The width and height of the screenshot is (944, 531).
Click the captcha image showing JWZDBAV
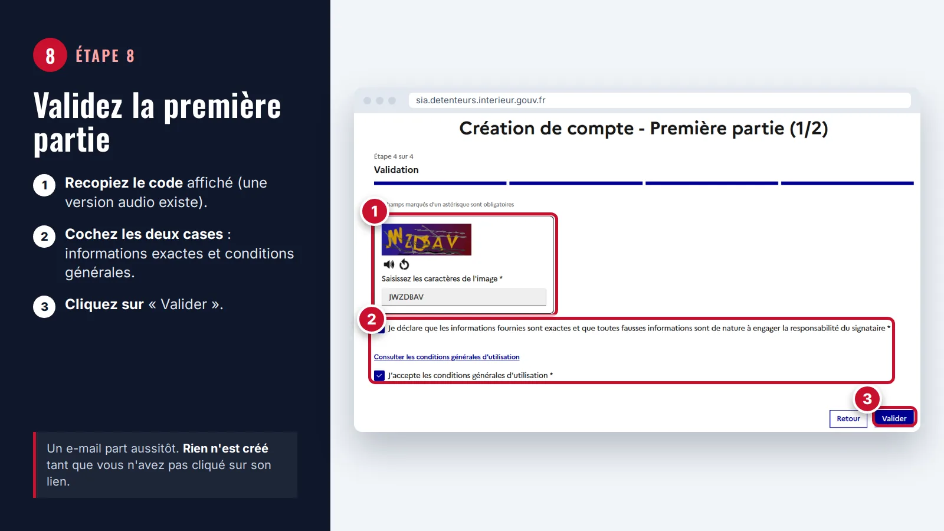click(x=427, y=240)
